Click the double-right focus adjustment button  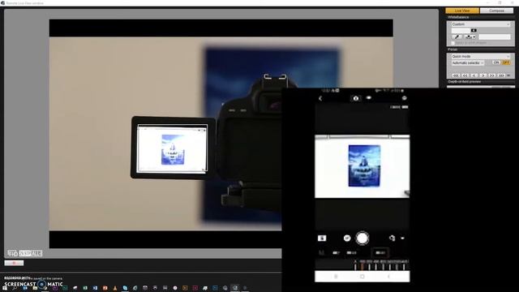coord(492,75)
